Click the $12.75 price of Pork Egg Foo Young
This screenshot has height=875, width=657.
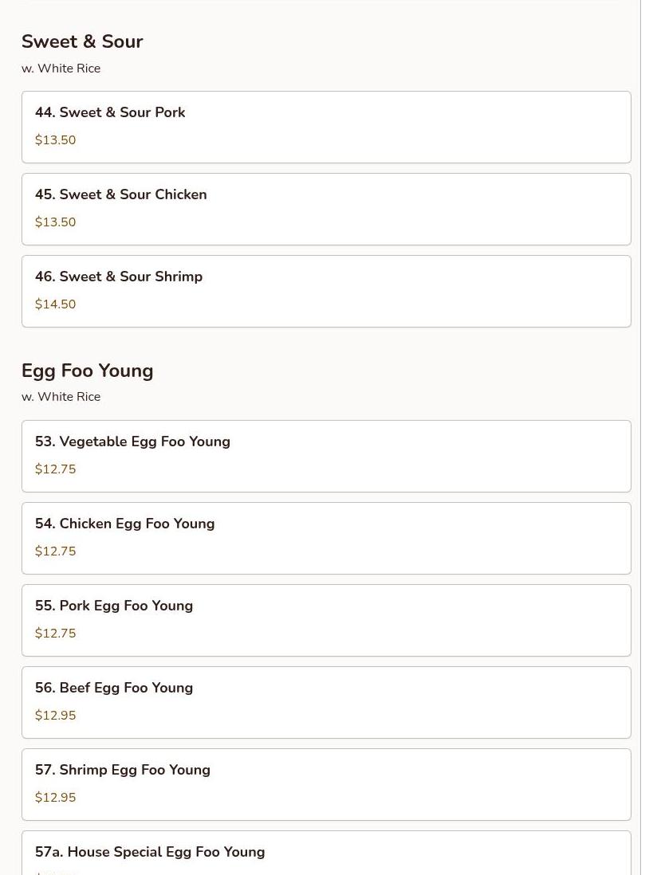55,634
